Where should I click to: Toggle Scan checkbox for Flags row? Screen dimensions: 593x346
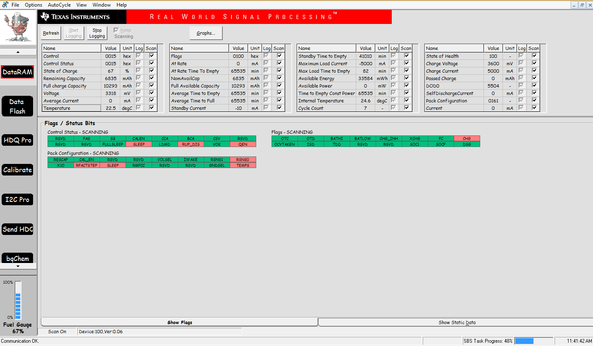[279, 56]
